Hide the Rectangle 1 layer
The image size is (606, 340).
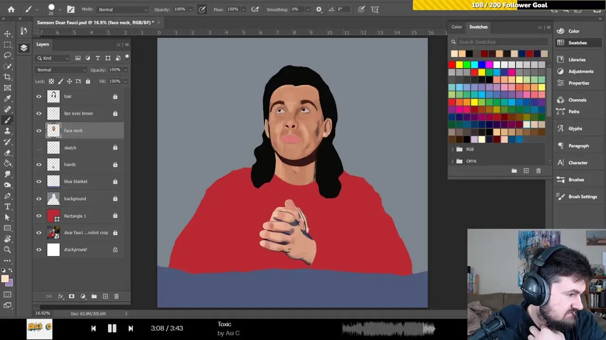(x=39, y=216)
